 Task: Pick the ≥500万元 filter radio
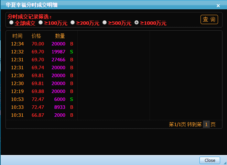(x=105, y=23)
